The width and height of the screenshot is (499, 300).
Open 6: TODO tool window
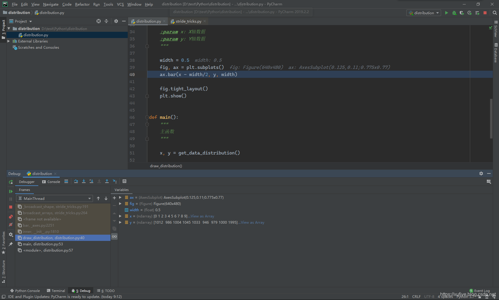(x=106, y=291)
